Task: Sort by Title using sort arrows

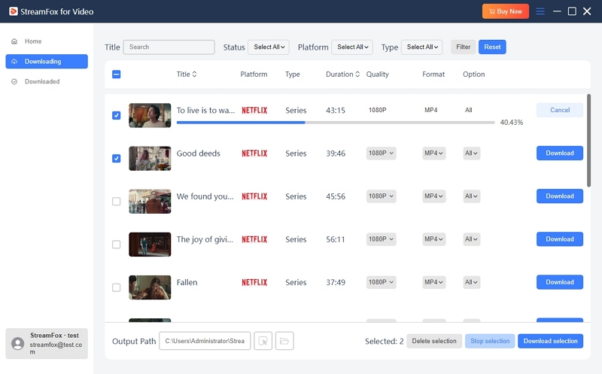Action: click(x=194, y=74)
